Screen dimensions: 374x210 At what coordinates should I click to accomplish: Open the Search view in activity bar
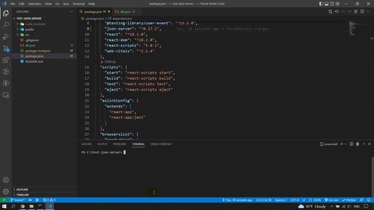pyautogui.click(x=6, y=24)
